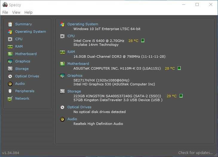Click version v1.34.084 in status bar
Viewport: 218px width, 157px height.
(11, 153)
